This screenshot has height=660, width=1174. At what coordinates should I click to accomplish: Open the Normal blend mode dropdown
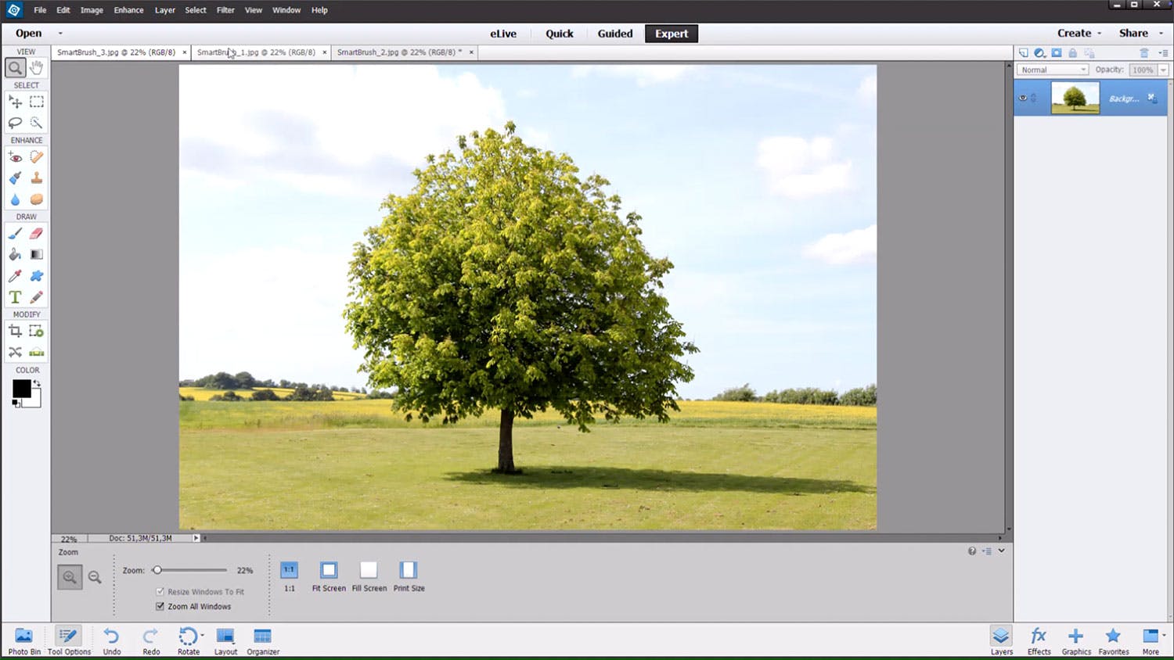[x=1053, y=70]
